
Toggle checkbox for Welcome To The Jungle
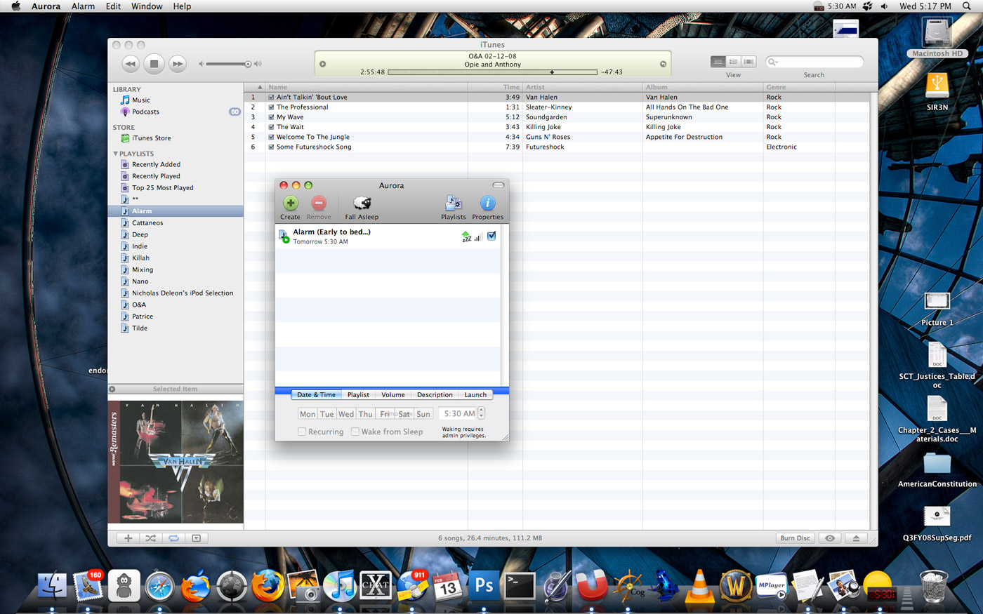click(x=271, y=138)
